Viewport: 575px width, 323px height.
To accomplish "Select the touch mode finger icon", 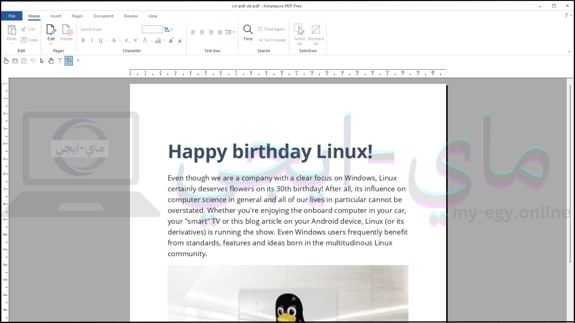I will (6, 61).
